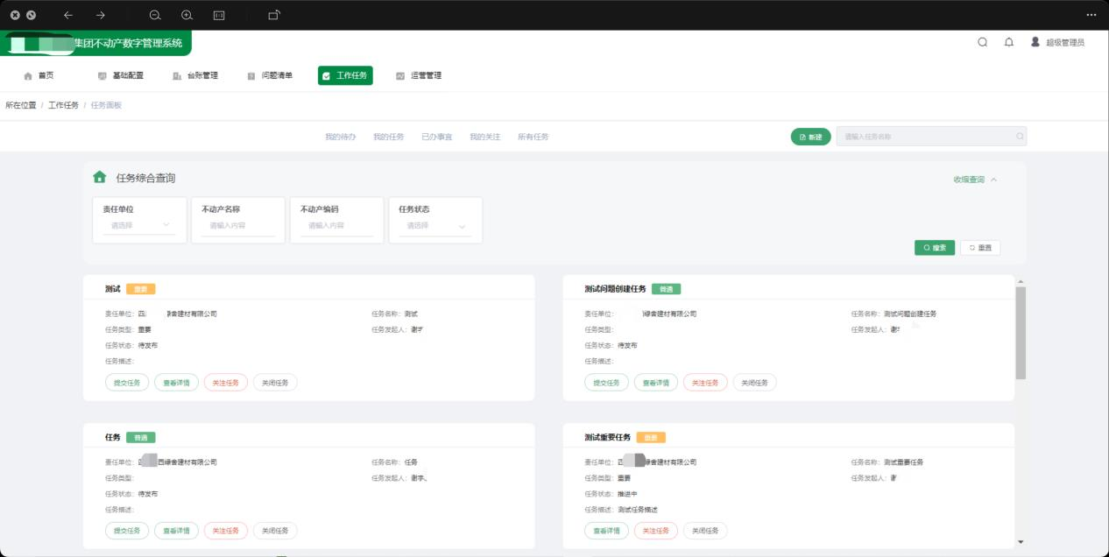Screen dimensions: 1109x557
Task: Open the notification bell icon
Action: [1008, 42]
